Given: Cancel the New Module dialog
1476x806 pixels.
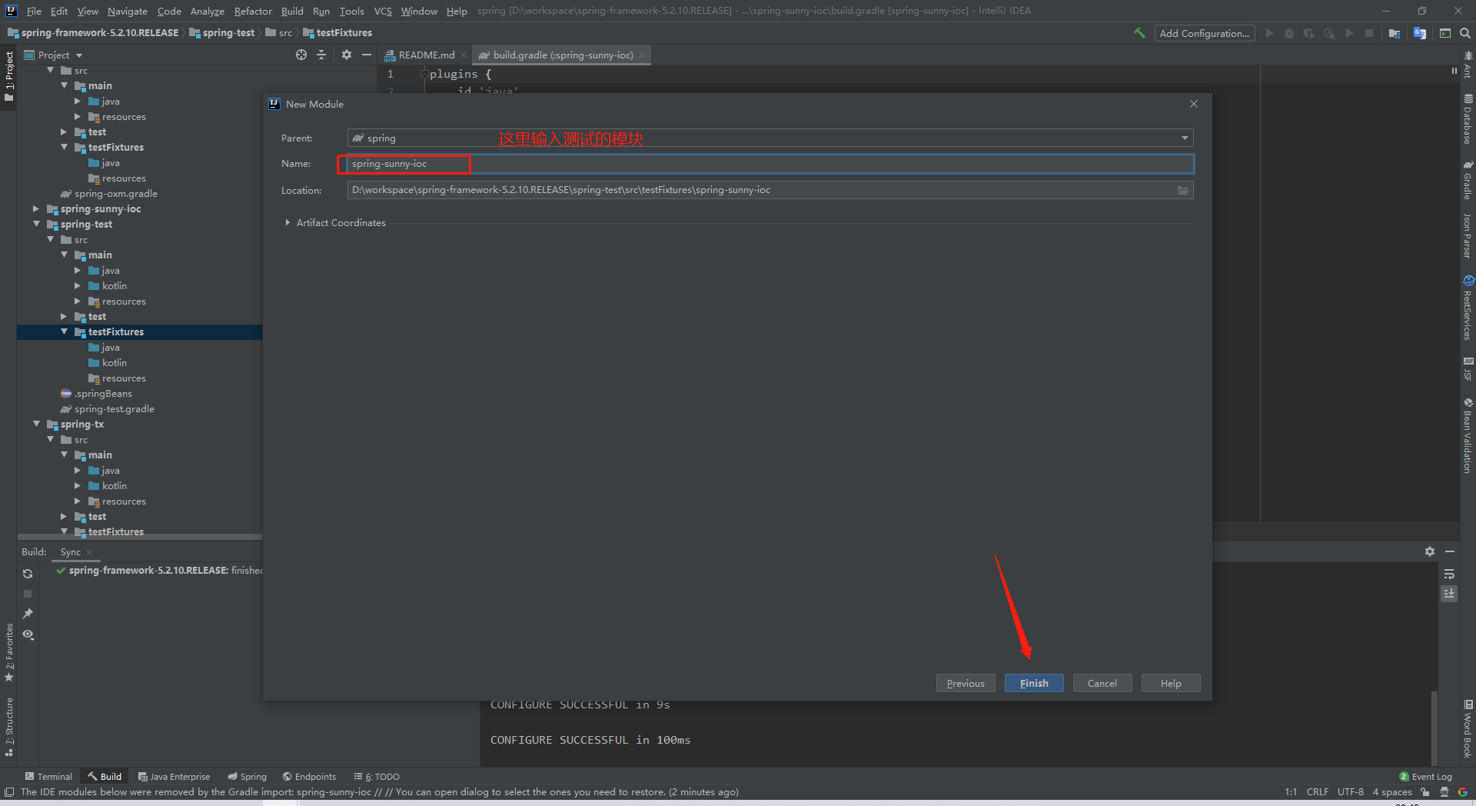Looking at the screenshot, I should [1102, 683].
